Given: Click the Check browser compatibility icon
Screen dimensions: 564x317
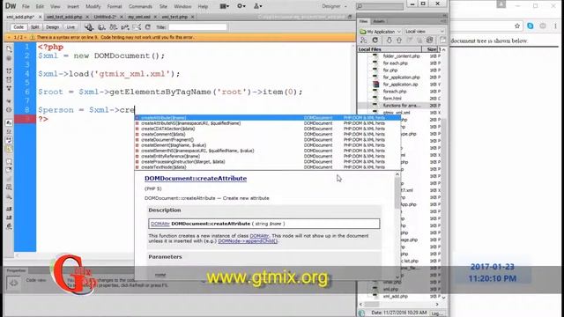Looking at the screenshot, I should pyautogui.click(x=125, y=27).
